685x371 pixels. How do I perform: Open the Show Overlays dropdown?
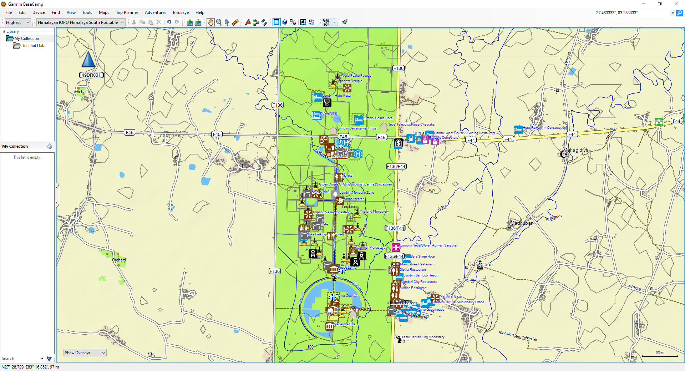pyautogui.click(x=85, y=353)
